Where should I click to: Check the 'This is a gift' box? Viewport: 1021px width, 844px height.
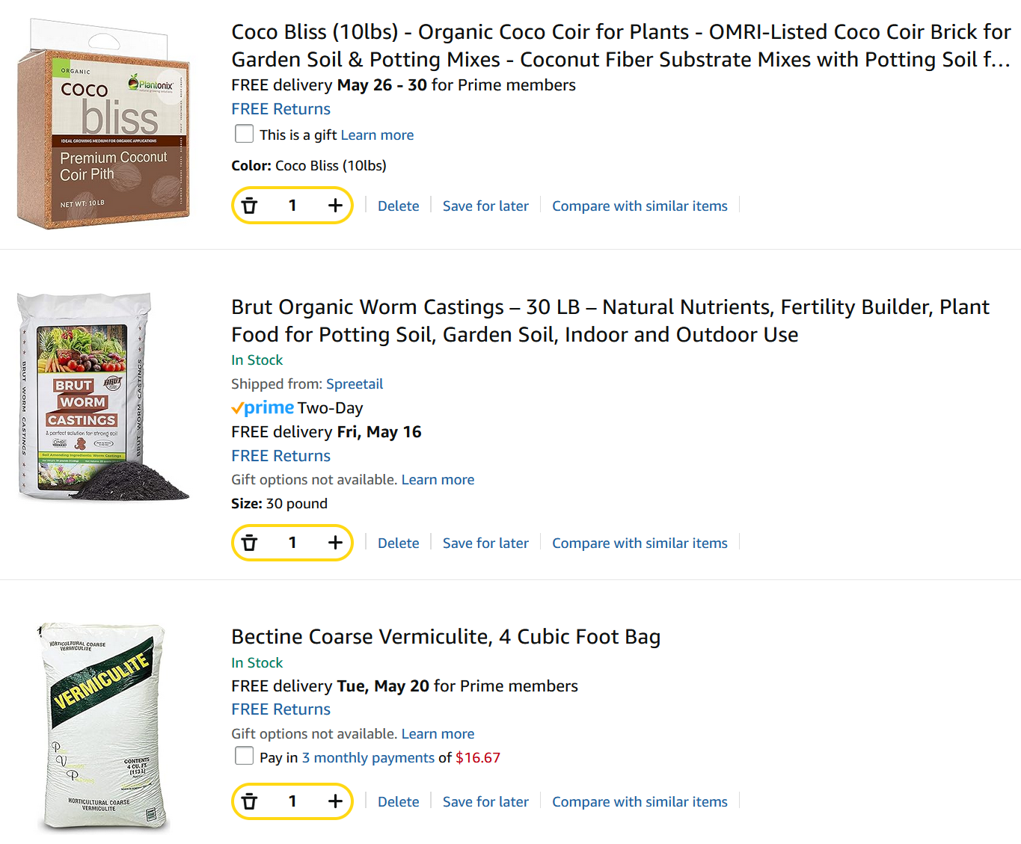point(244,134)
